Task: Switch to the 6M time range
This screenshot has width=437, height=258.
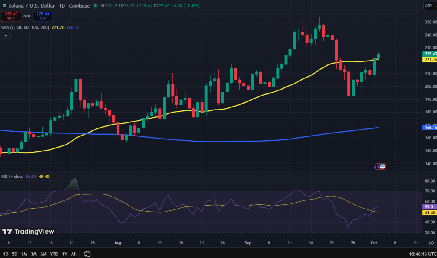Action: [x=43, y=254]
